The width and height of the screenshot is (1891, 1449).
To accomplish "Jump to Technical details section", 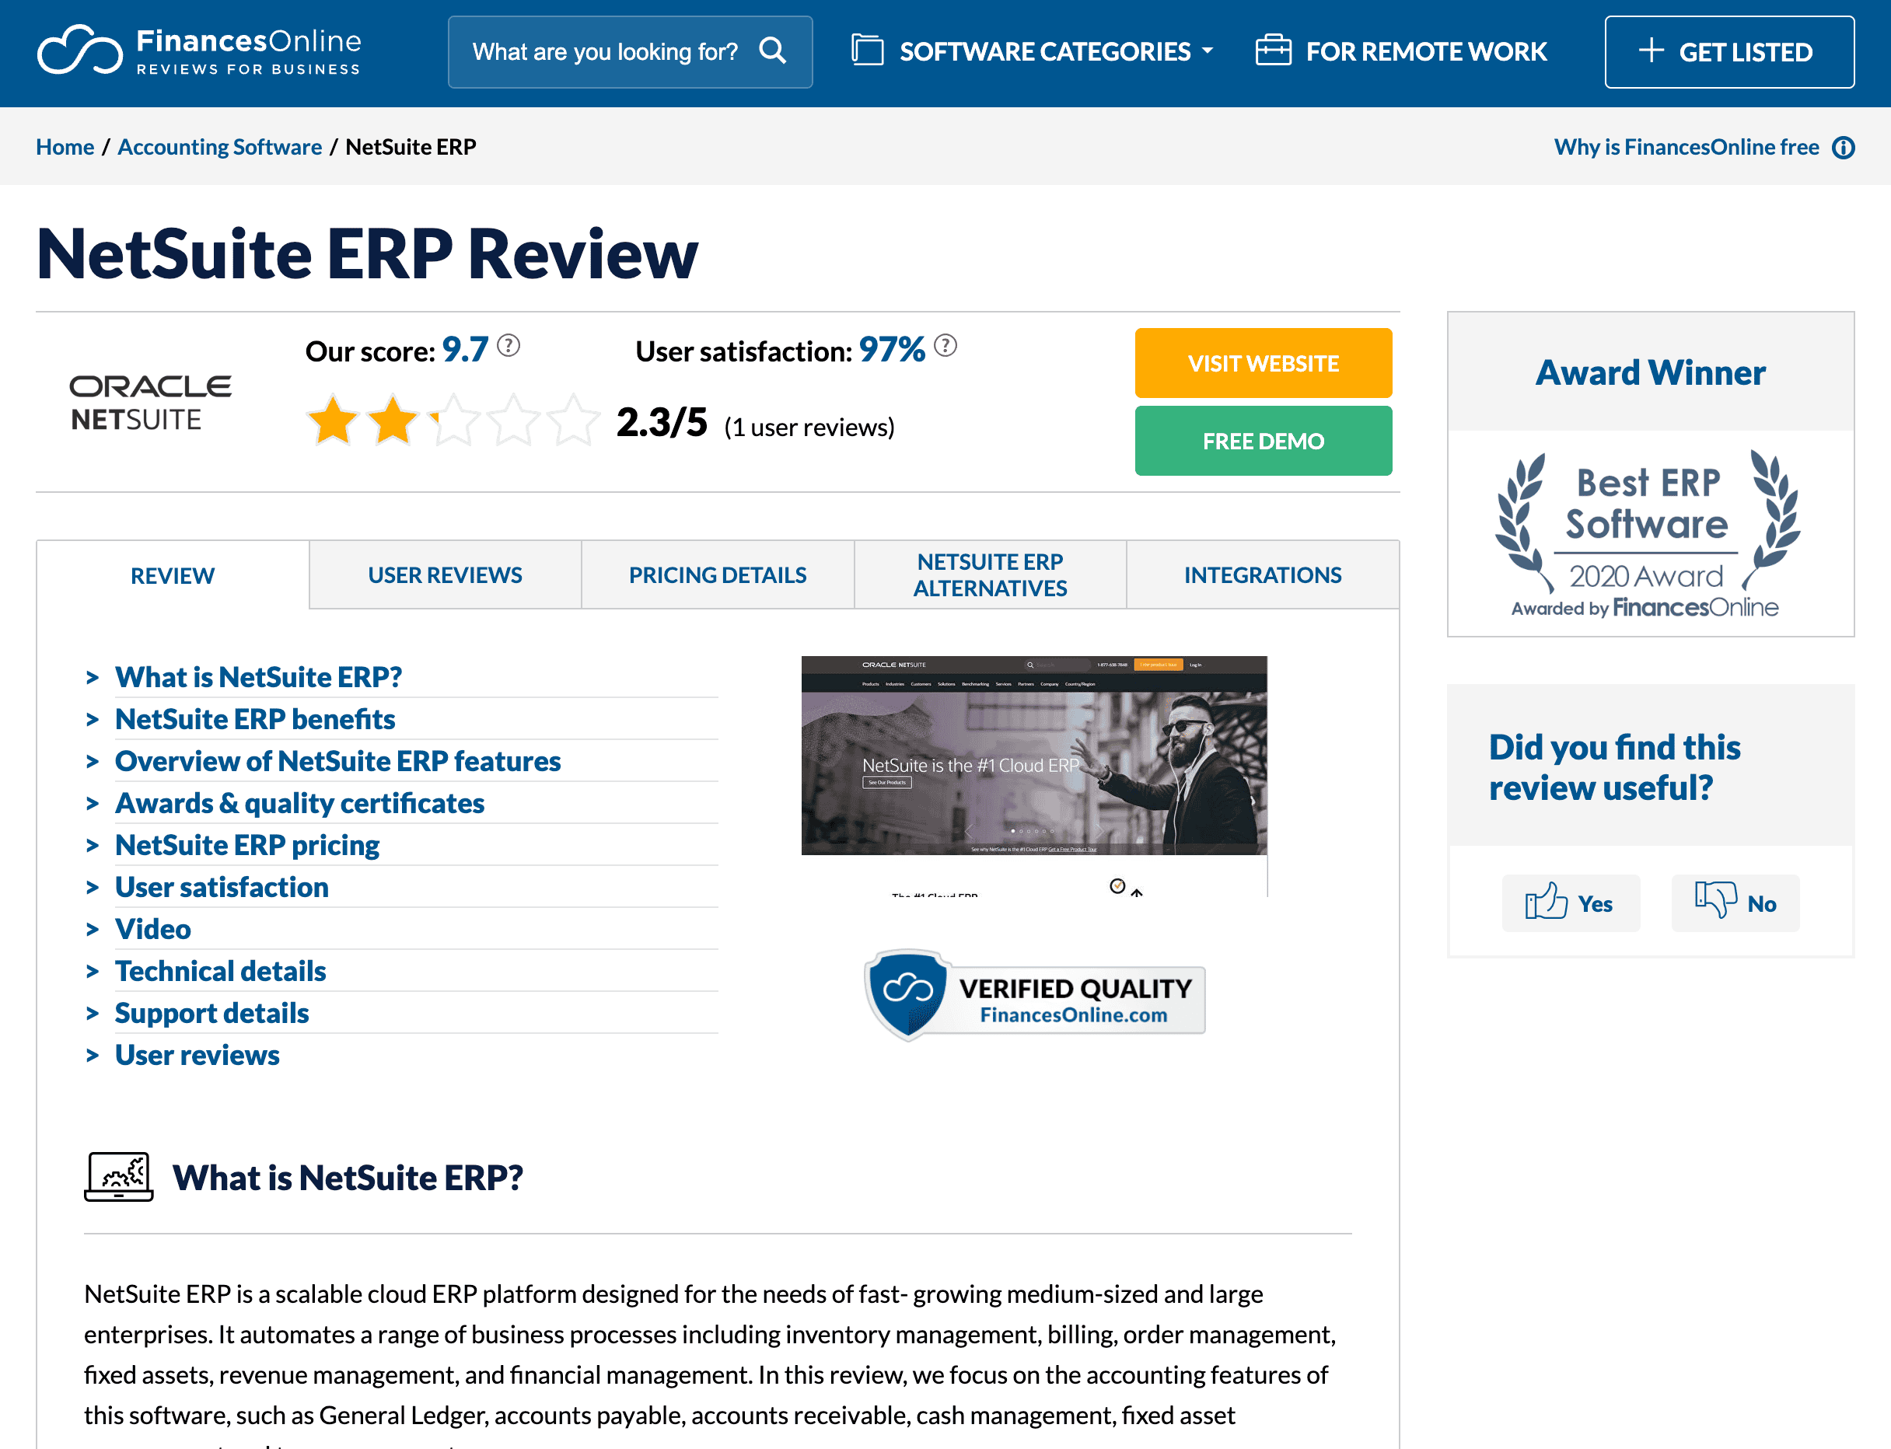I will tap(220, 971).
